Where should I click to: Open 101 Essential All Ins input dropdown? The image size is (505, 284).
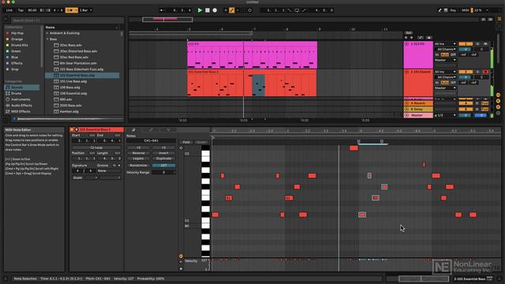[445, 72]
